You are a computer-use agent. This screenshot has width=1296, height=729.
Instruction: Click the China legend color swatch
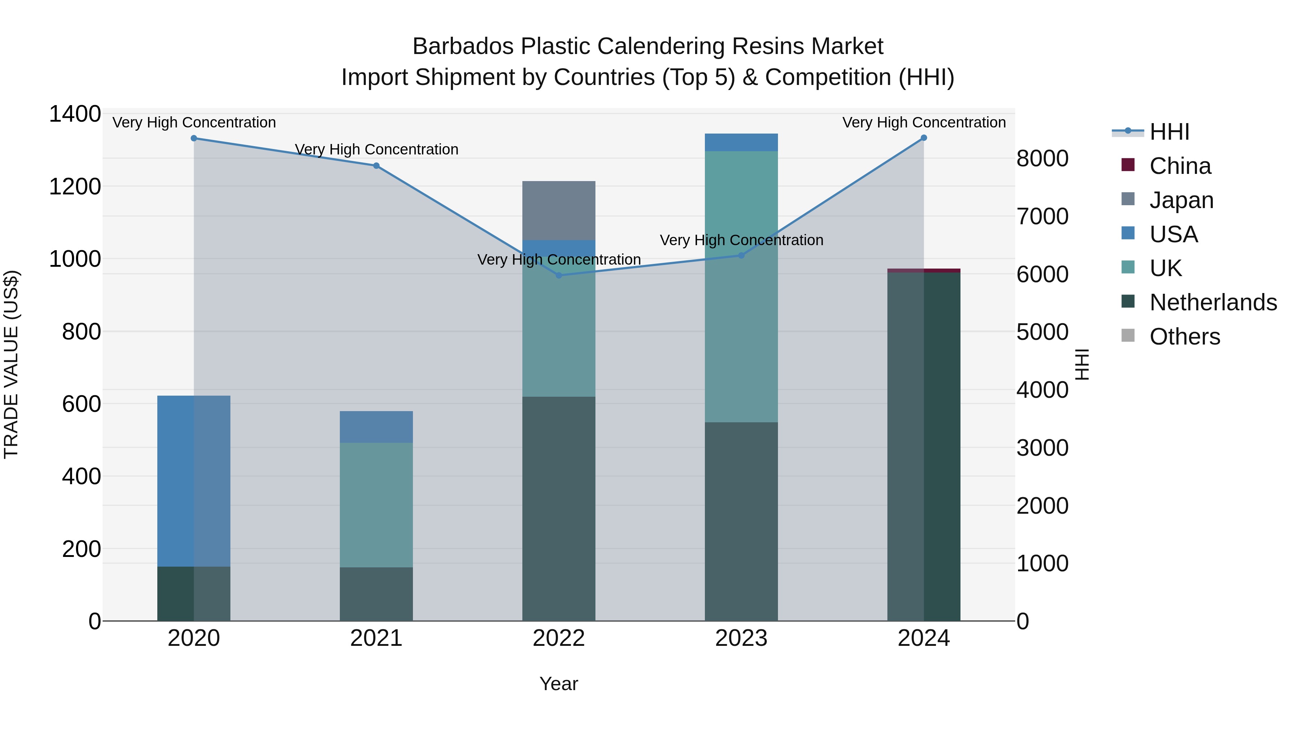(1128, 165)
